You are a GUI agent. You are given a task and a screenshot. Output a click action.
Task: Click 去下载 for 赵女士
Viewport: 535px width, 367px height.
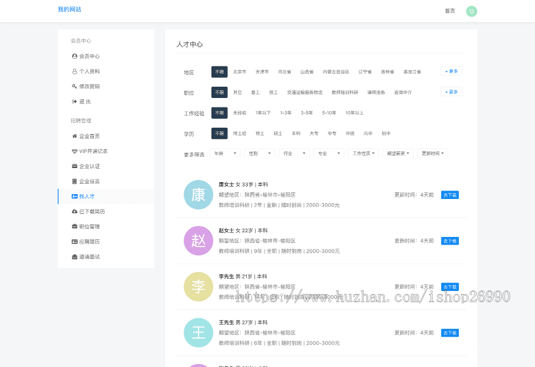[x=450, y=241]
